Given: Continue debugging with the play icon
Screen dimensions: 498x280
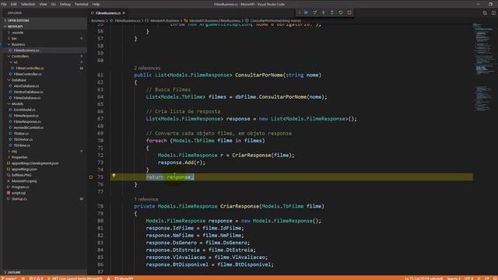Looking at the screenshot, I should tap(306, 12).
